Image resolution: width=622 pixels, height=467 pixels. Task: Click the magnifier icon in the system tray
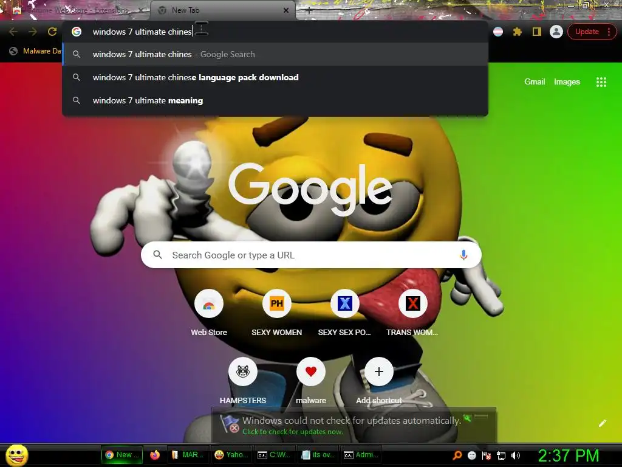[x=457, y=455]
